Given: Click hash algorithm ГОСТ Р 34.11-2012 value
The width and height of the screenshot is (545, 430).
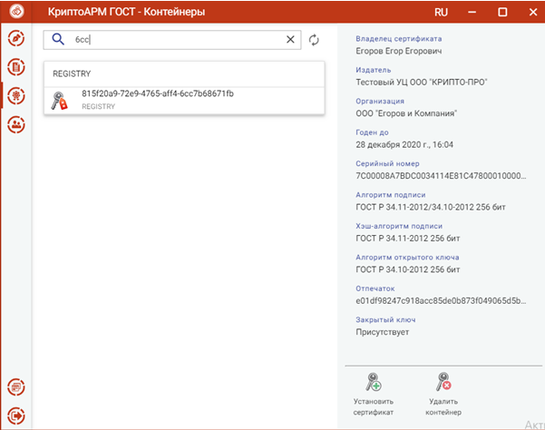Looking at the screenshot, I should coord(408,239).
